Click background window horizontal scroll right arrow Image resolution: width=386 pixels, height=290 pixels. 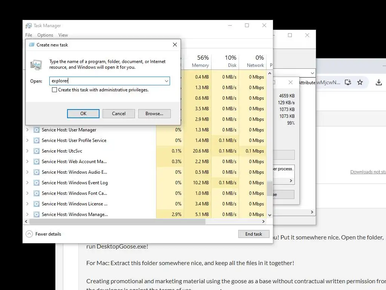coord(312,212)
